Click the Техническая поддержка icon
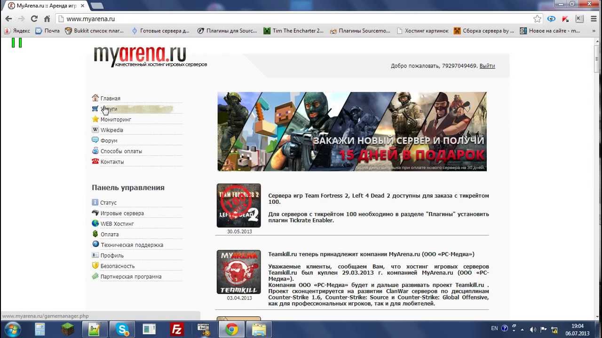Viewport: 602px width, 338px height. pos(95,245)
